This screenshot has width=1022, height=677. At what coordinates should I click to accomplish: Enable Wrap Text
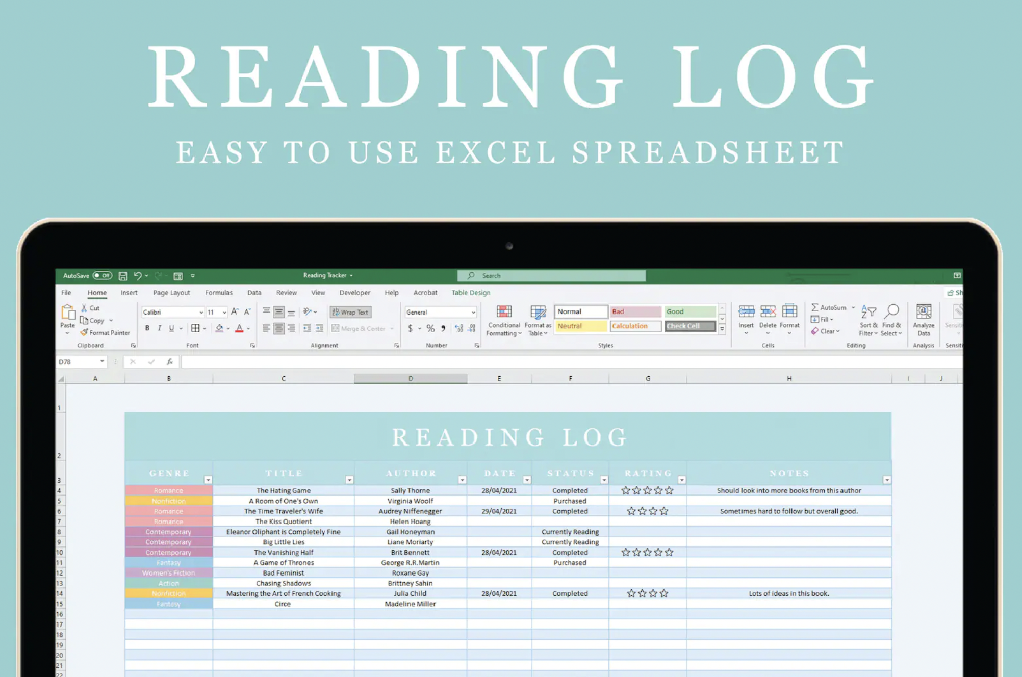tap(350, 311)
